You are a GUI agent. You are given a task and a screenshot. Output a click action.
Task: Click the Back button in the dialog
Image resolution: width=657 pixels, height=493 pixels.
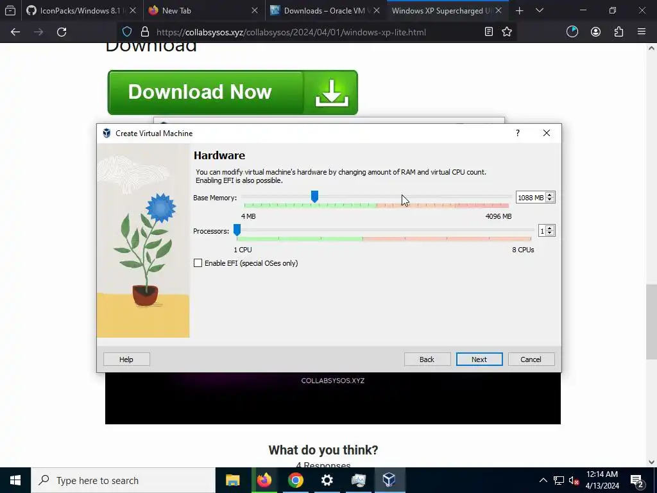[427, 359]
